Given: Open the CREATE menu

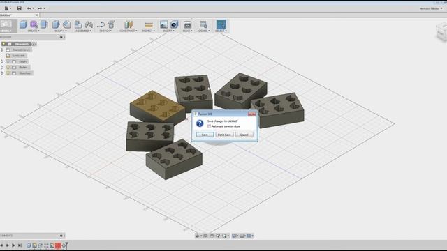Looking at the screenshot, I should (34, 31).
